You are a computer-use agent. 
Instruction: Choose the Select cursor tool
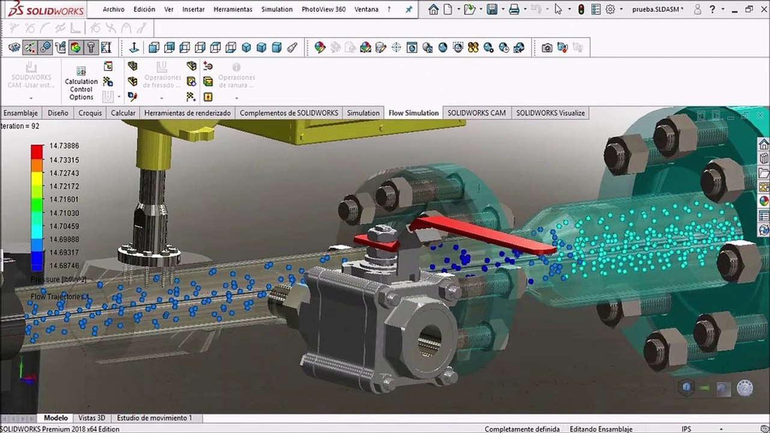(558, 10)
